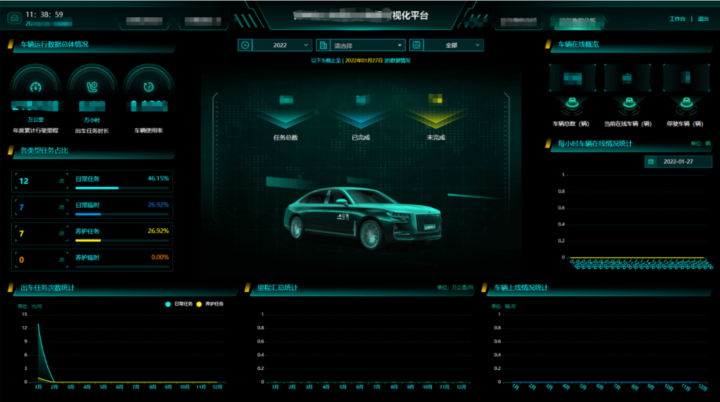Click the 里程汇总统计 panel title

tap(277, 288)
